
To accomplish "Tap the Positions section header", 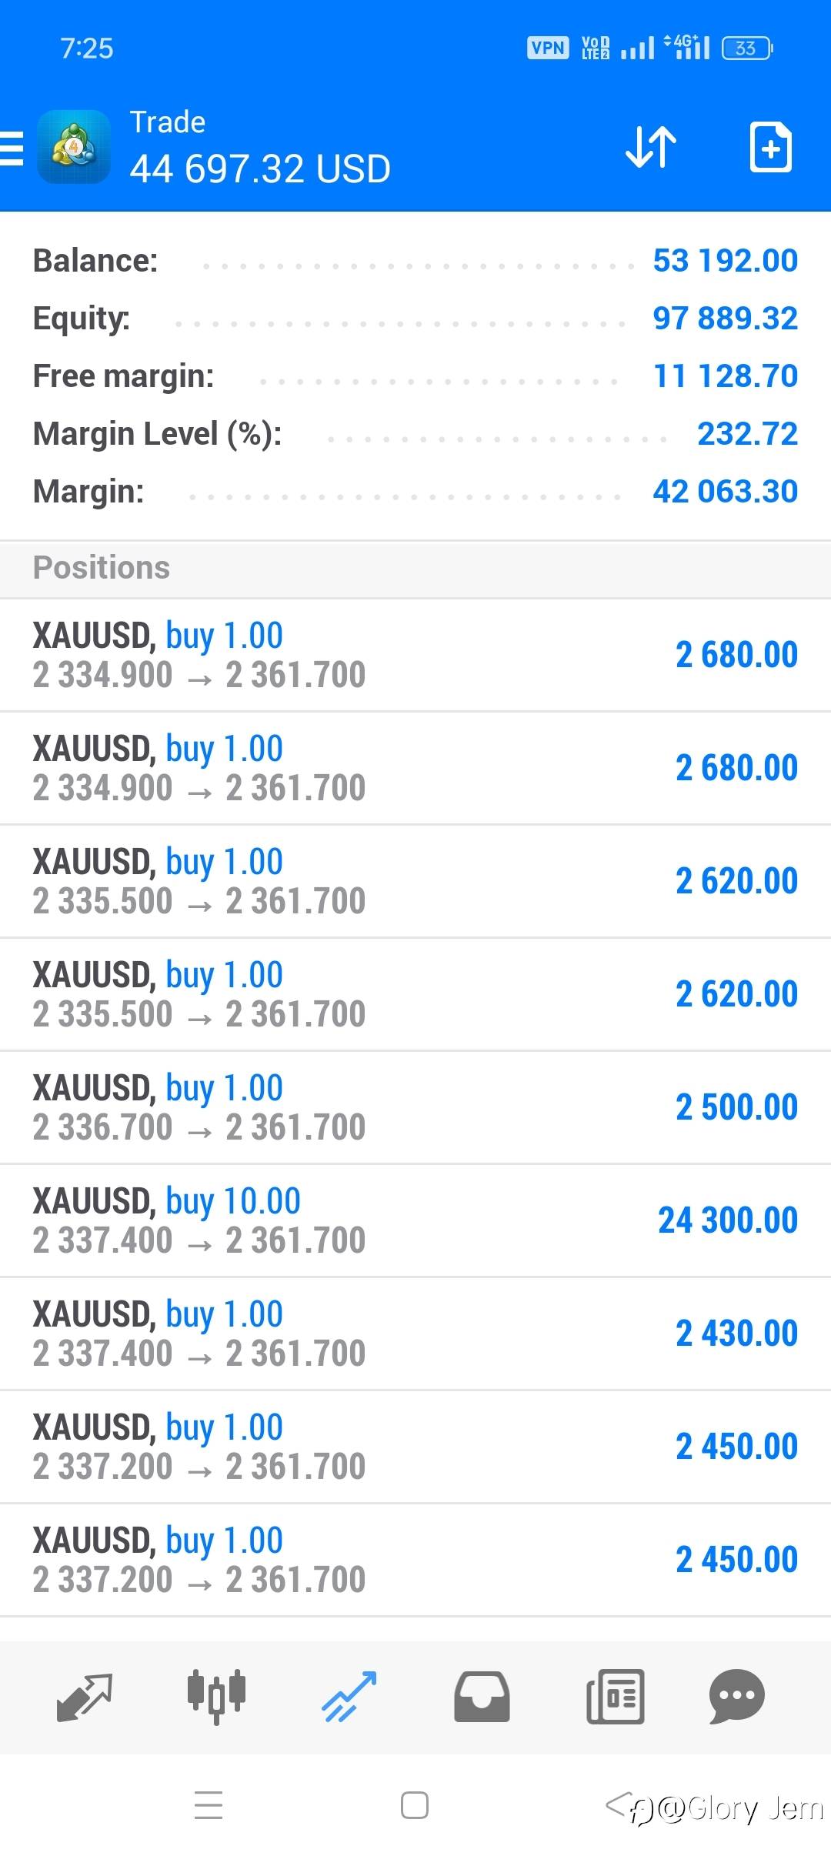I will 102,568.
